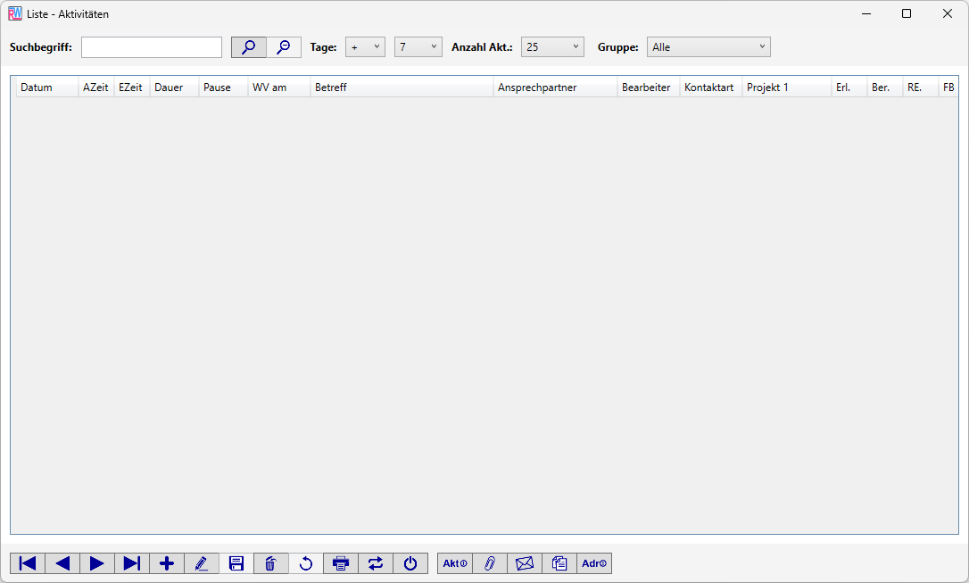Click the reset search magnifier with minus
The width and height of the screenshot is (969, 583).
pos(284,47)
